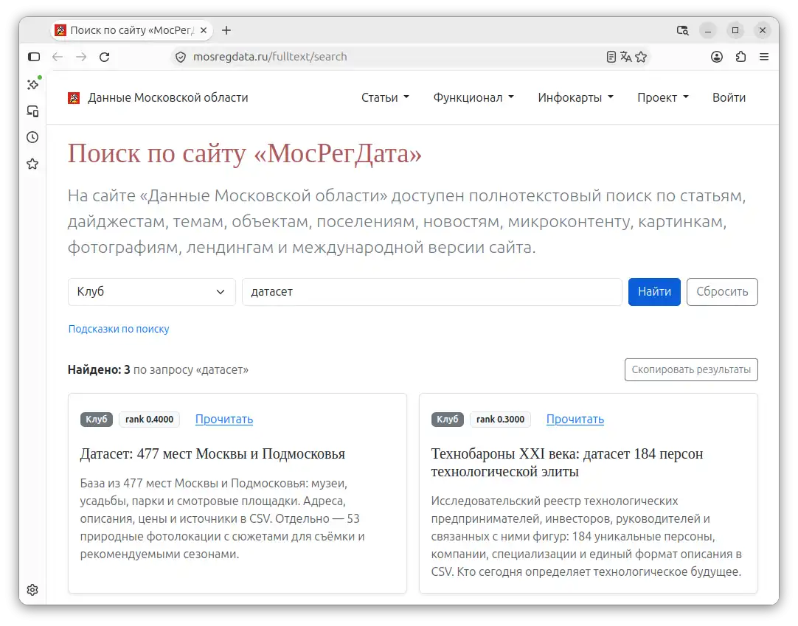Viewport: 798px width, 626px height.
Task: Expand the Инфокарты menu
Action: pos(575,98)
